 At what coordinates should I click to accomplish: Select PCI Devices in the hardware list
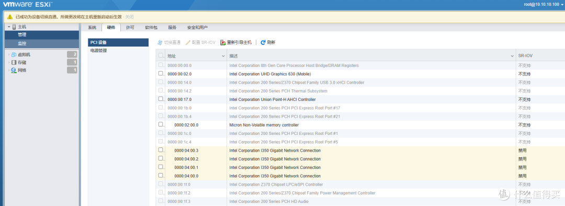pos(118,42)
